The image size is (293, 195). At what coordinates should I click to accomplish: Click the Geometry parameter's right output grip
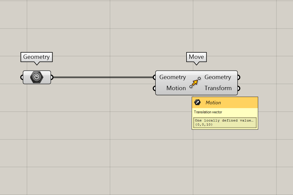[51, 77]
